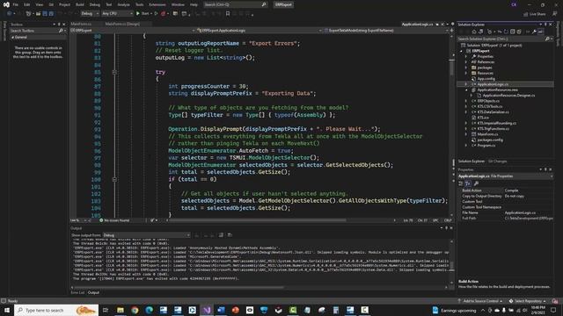The image size is (563, 316).
Task: Click the Start label in the debug toolbar
Action: tap(145, 14)
